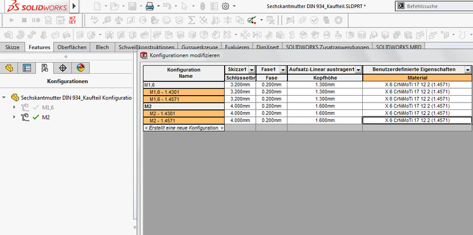Click the Edit Macro icon

coord(60,20)
